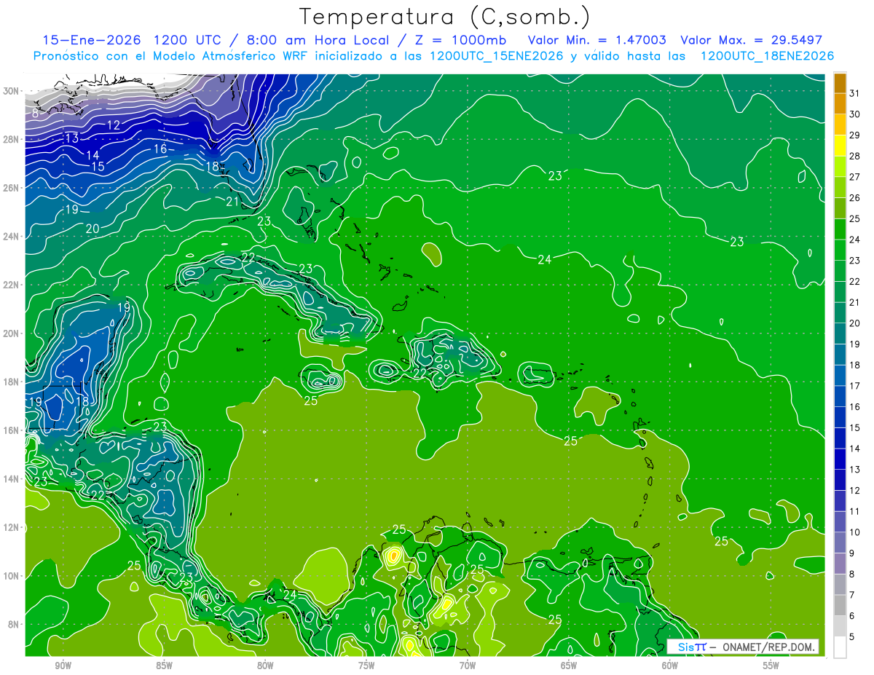Click the "14N" latitude axis label
The width and height of the screenshot is (874, 675).
pos(12,478)
